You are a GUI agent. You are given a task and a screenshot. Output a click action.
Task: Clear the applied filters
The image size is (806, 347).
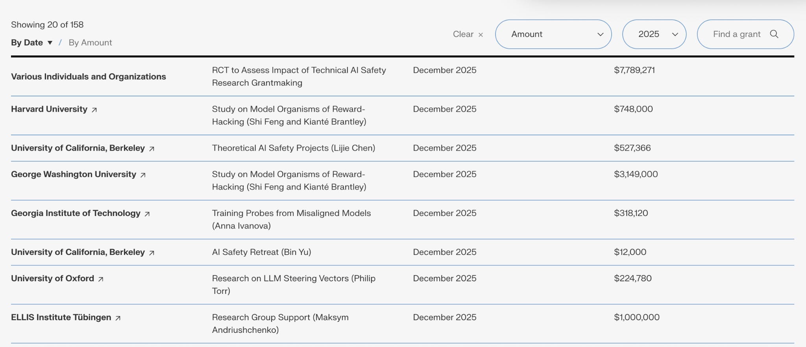468,34
